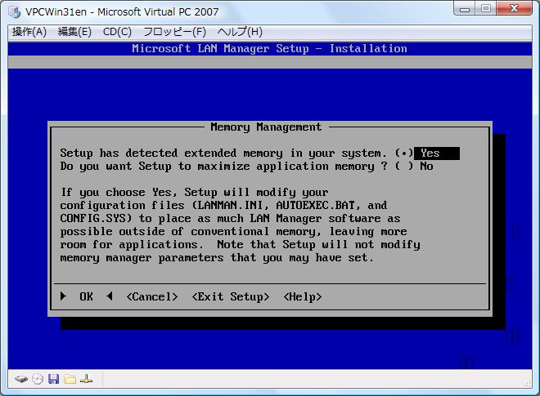Minimize the Virtual PC window
This screenshot has width=540, height=396.
(x=465, y=8)
